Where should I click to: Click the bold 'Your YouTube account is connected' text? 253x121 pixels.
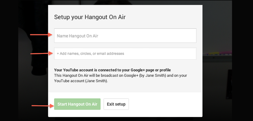click(112, 70)
